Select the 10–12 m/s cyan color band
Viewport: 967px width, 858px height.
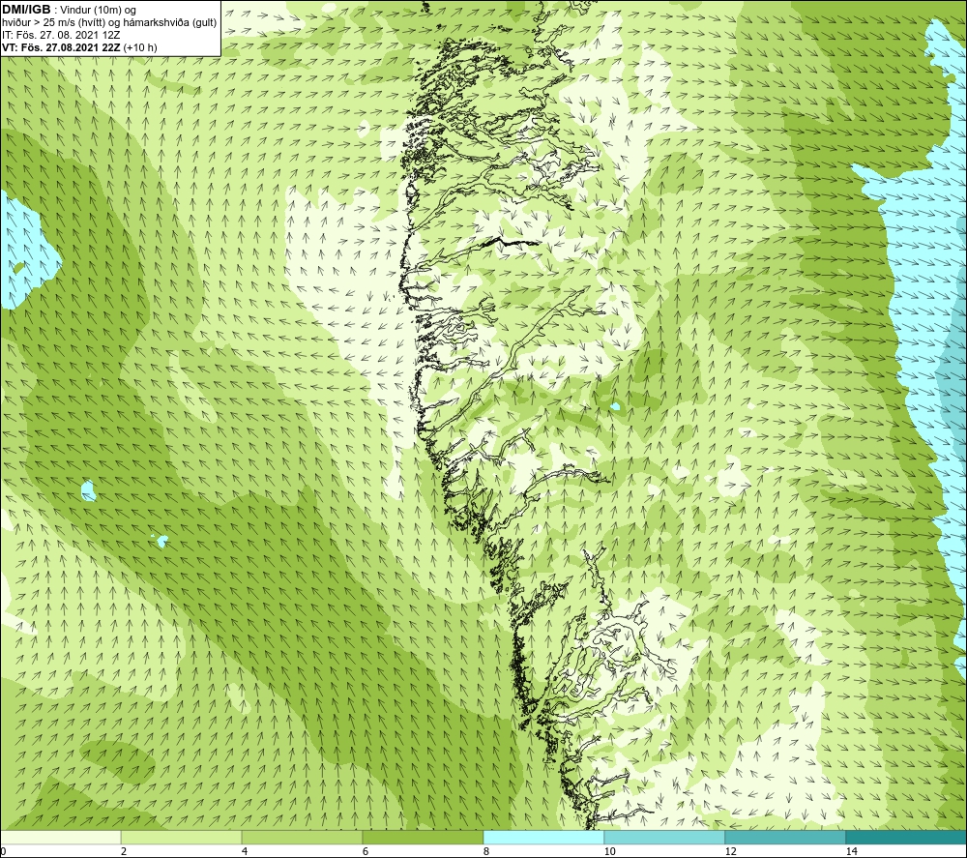[x=665, y=837]
